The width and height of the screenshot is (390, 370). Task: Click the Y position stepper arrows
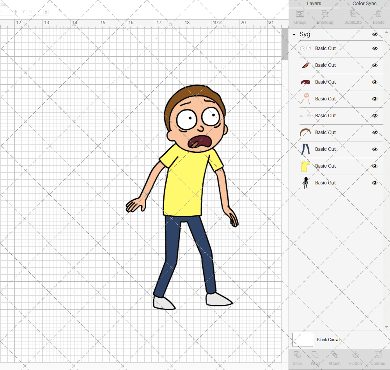46,12
